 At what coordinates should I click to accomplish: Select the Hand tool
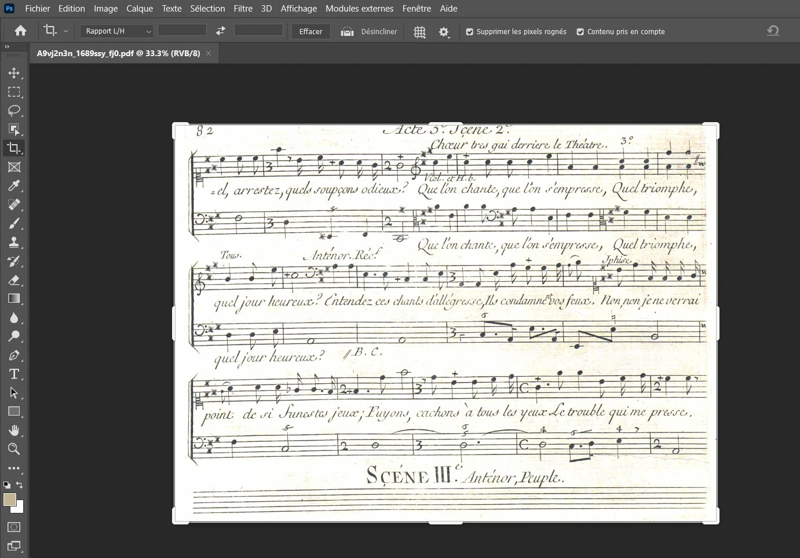(14, 430)
